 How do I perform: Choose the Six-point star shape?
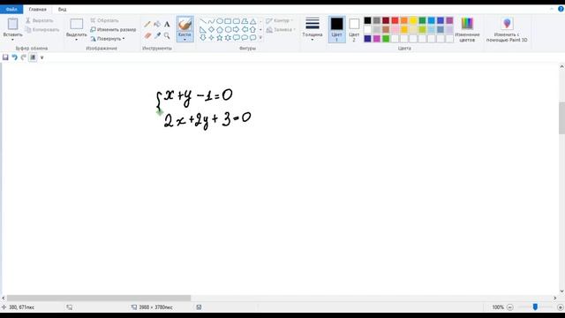coord(228,37)
